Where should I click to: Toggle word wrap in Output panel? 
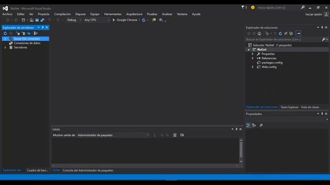point(182,135)
